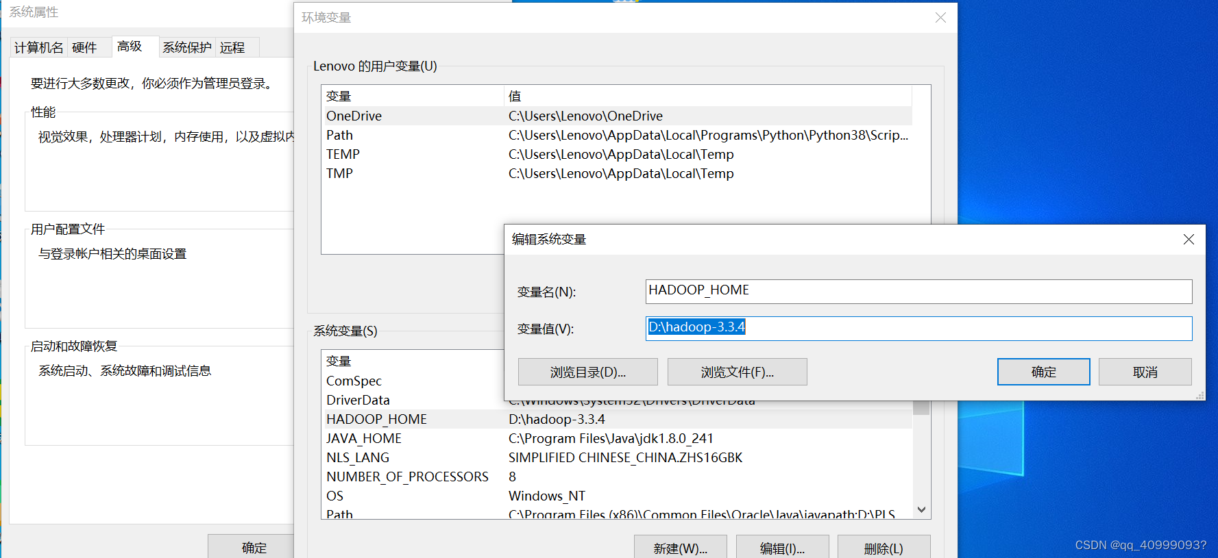Screen dimensions: 1218x558
Task: Click the 变量名(N) input field
Action: (918, 291)
